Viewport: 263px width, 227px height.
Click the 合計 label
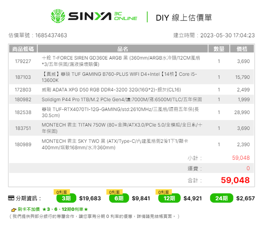coord(194,180)
